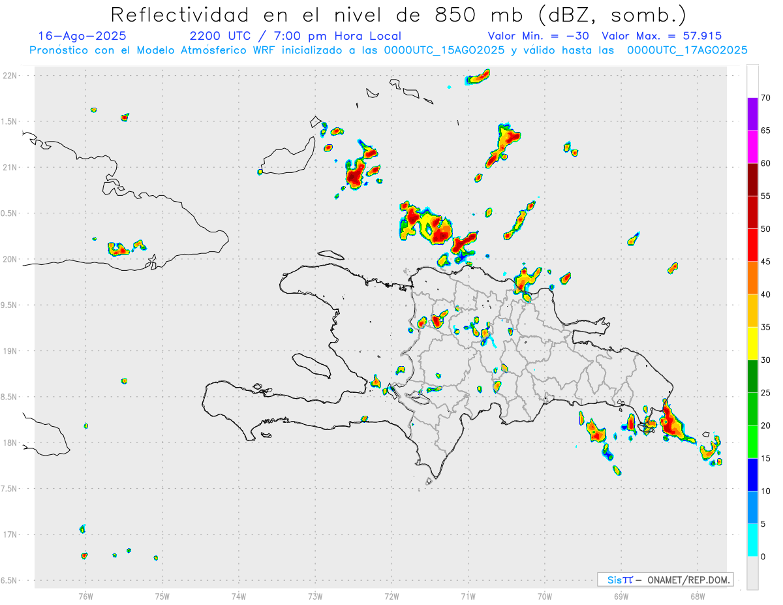
Task: Pick the magenta 60–65 dBZ legend swatch
Action: [752, 147]
